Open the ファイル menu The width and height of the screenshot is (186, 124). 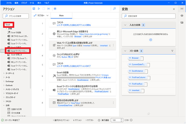click(x=9, y=3)
